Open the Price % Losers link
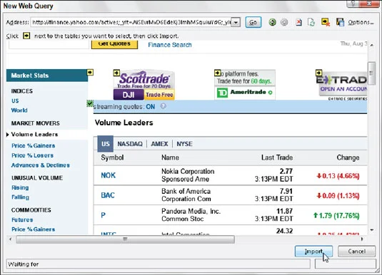The height and width of the screenshot is (275, 382). [x=32, y=155]
